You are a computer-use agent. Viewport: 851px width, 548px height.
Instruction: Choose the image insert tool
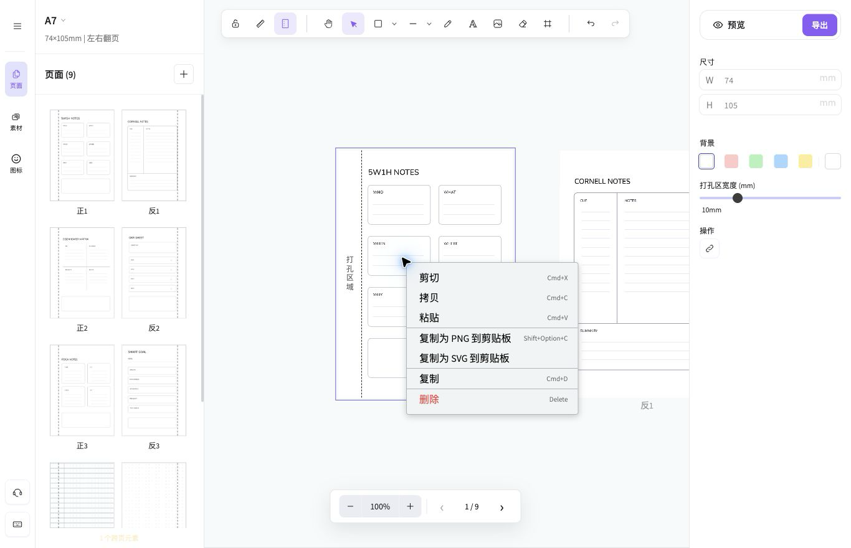pos(498,24)
